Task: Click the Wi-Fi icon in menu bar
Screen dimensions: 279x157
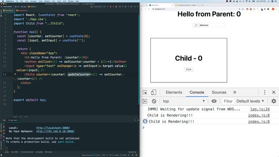Action: 246,1
